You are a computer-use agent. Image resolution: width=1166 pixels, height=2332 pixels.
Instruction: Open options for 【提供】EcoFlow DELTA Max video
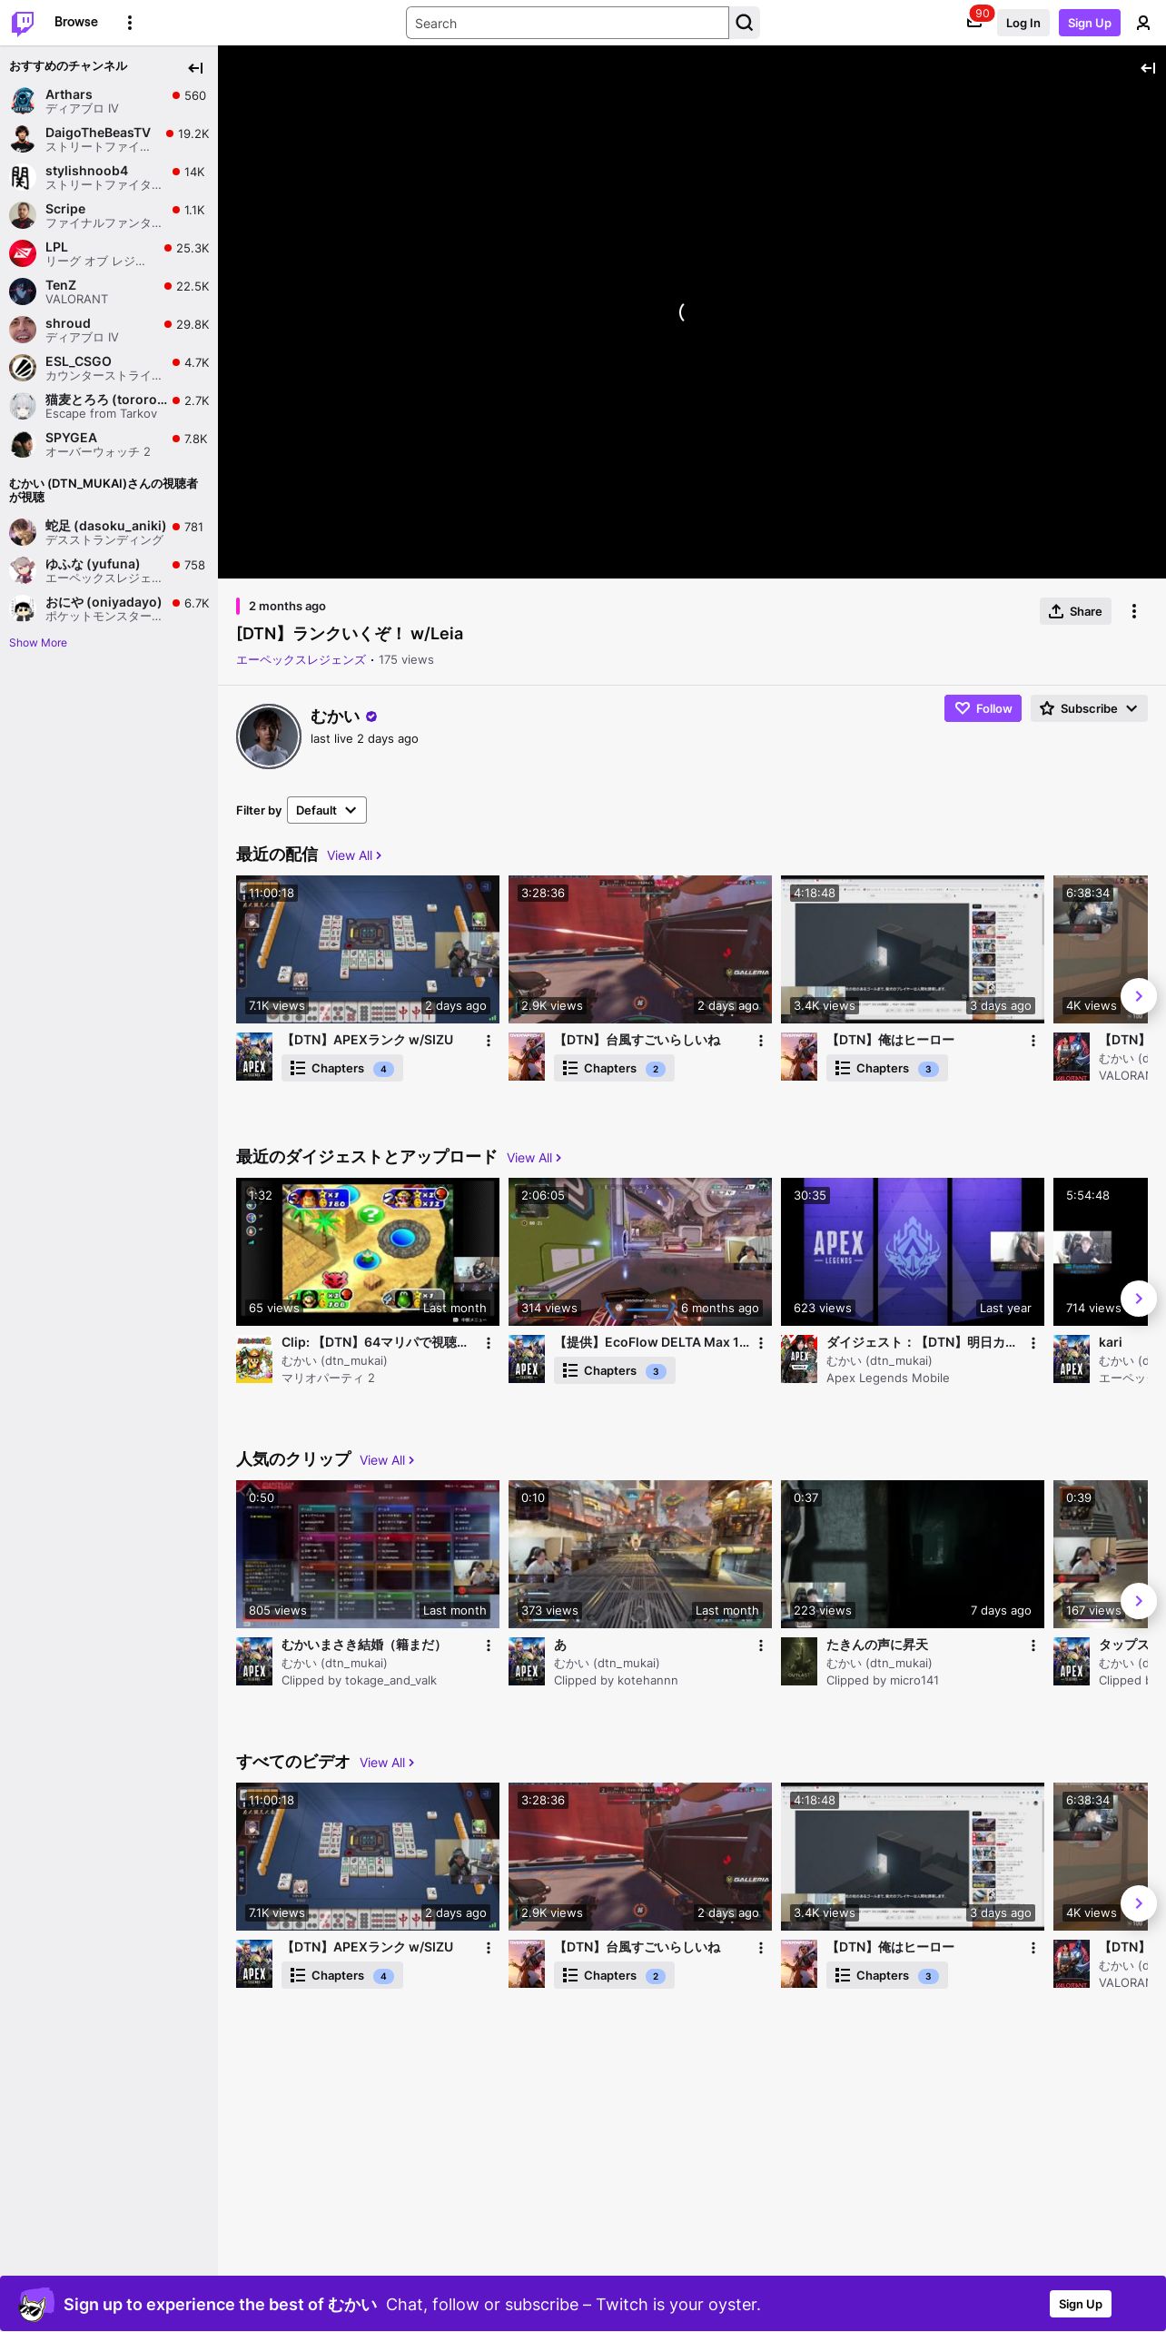[x=761, y=1343]
